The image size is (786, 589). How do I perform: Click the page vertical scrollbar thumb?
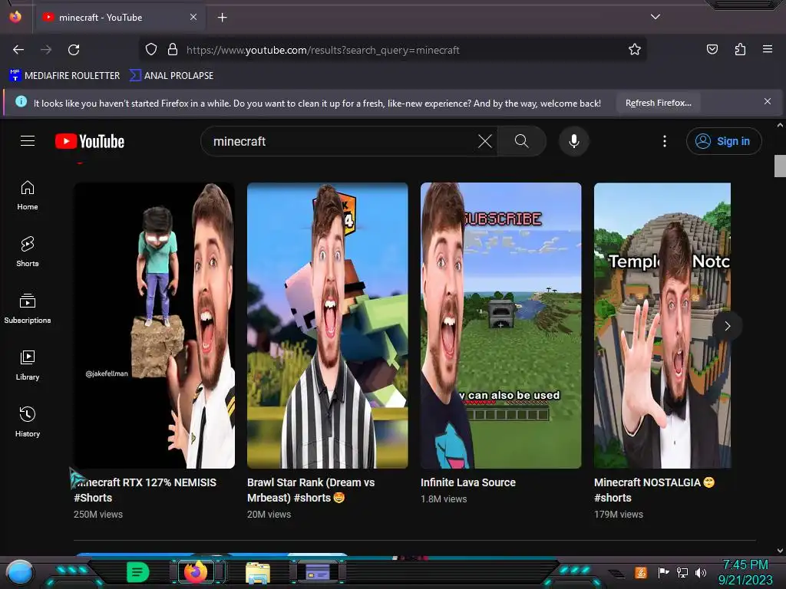(x=780, y=166)
